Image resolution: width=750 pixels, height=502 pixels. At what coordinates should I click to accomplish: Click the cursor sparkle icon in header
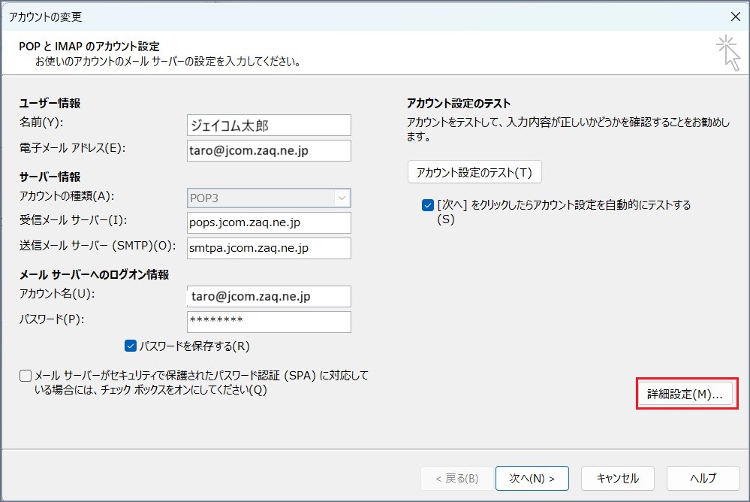[x=727, y=53]
